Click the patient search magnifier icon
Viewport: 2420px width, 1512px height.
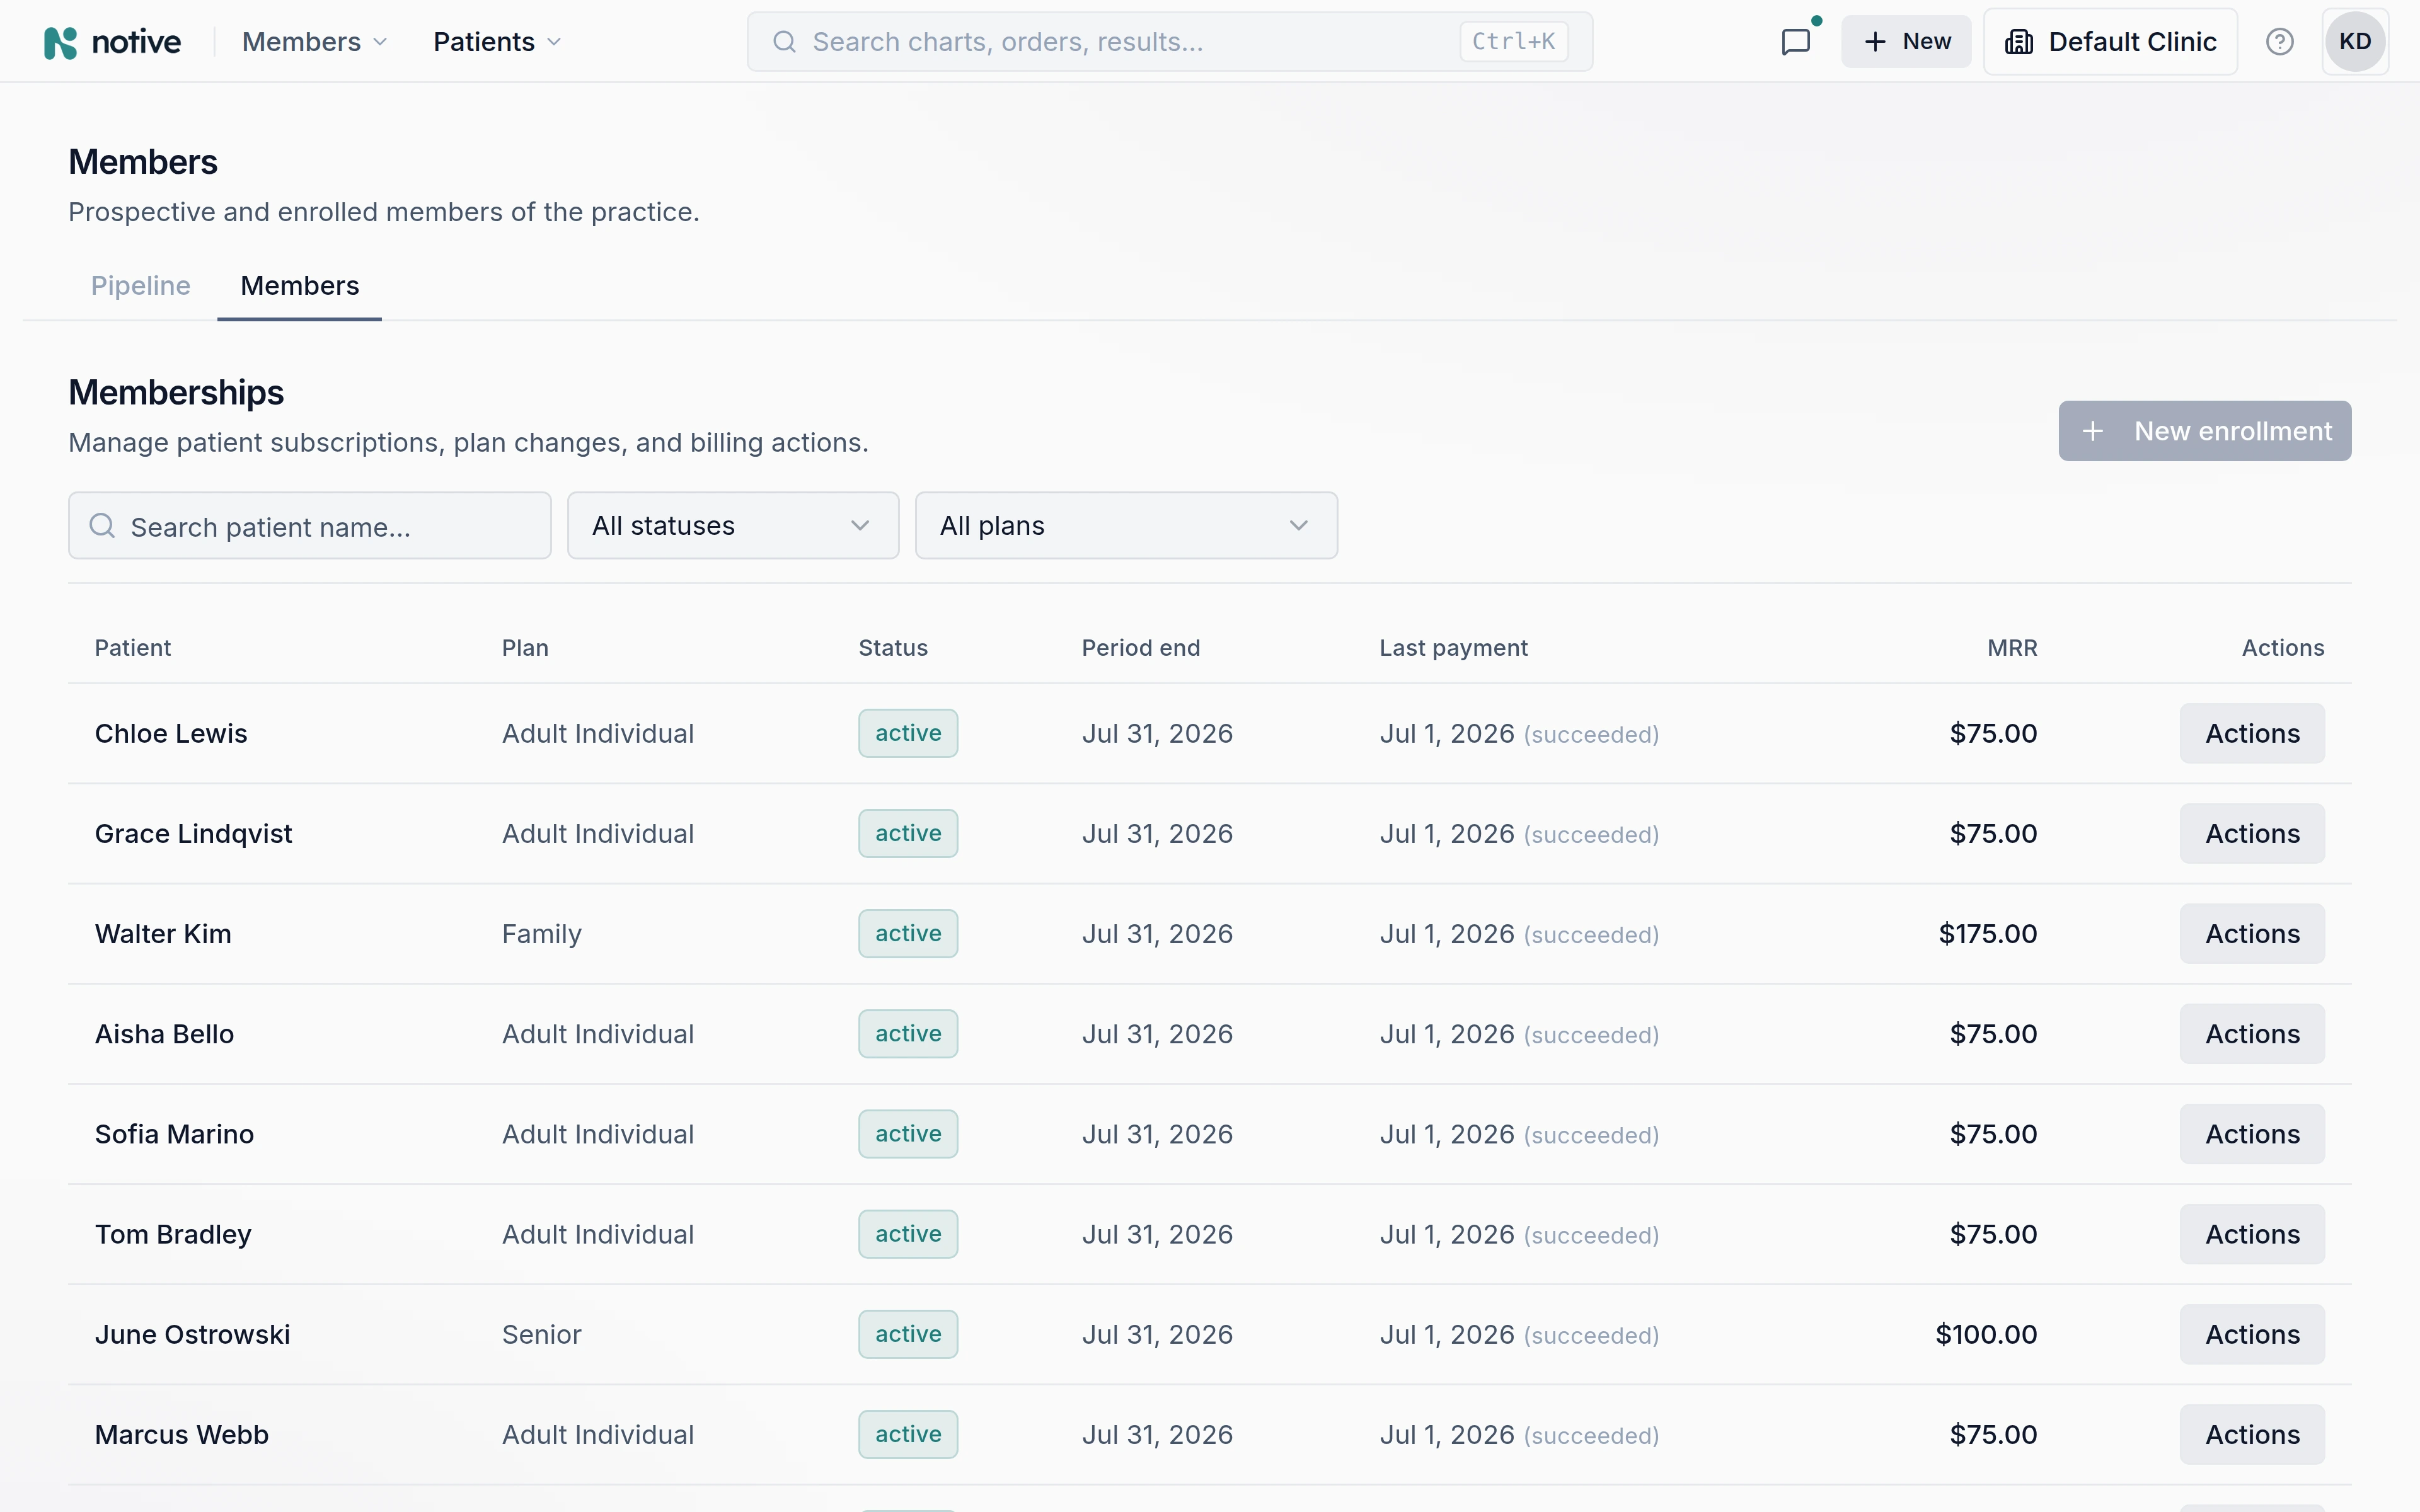pyautogui.click(x=102, y=526)
